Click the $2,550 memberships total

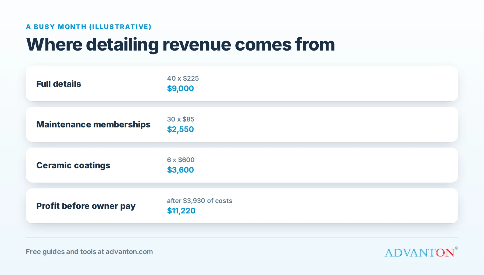(x=180, y=129)
